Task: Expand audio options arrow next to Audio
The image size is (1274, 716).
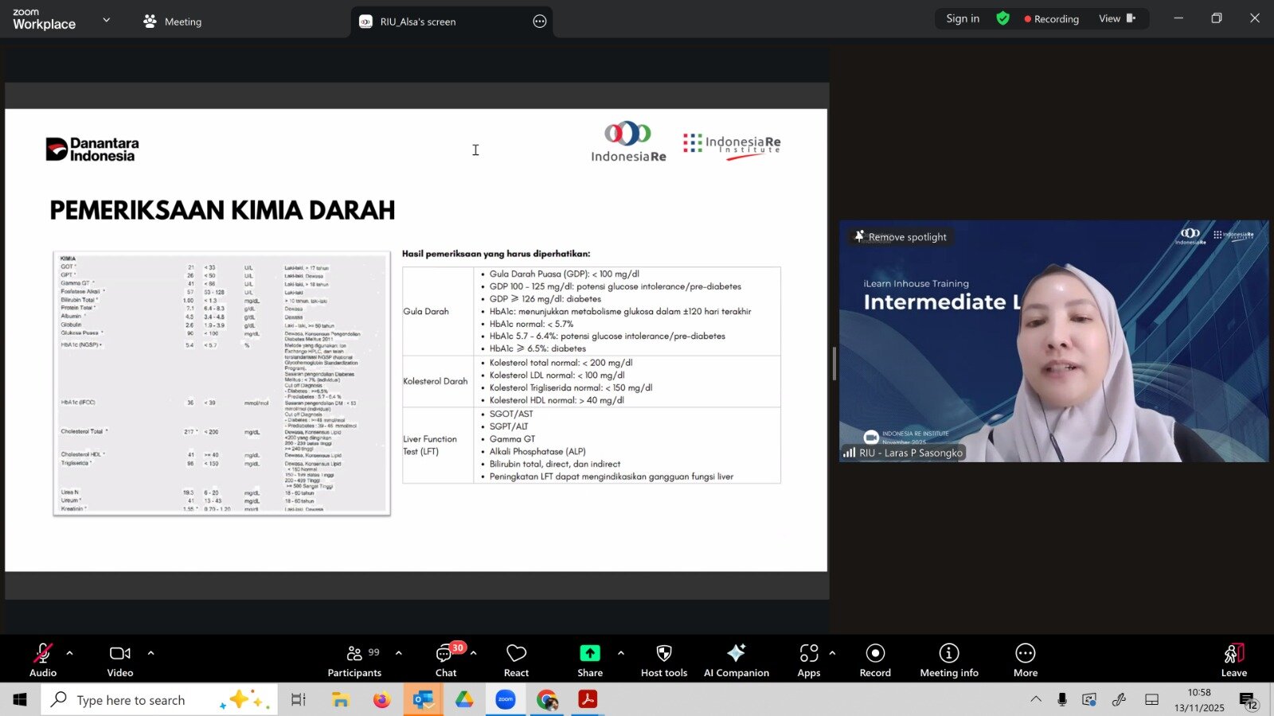Action: (x=70, y=653)
